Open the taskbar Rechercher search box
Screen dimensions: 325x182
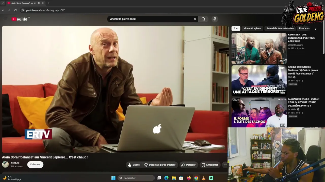[x=137, y=178]
